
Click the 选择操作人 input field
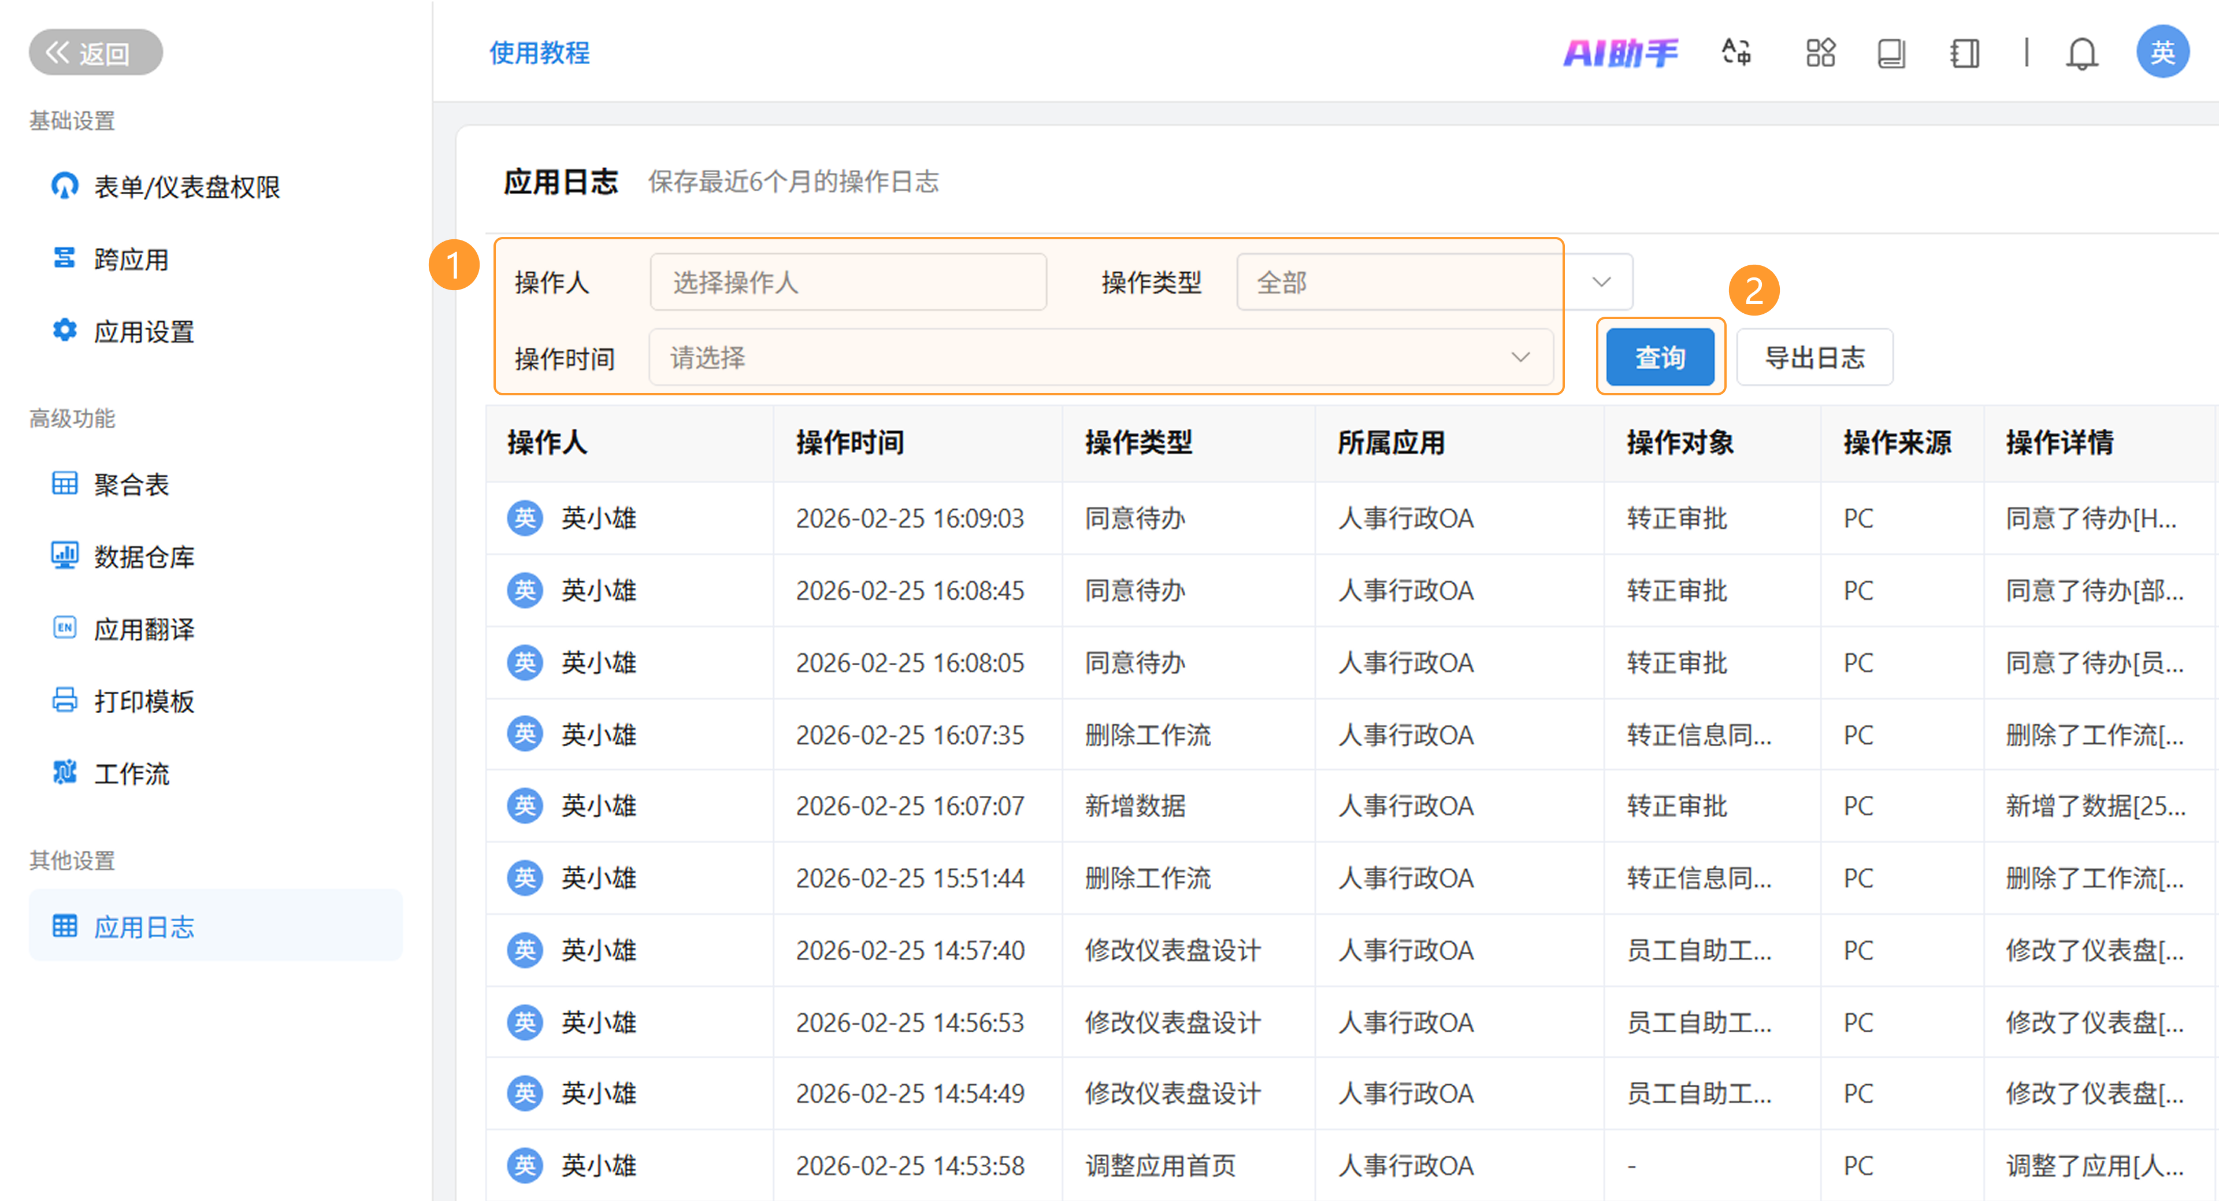(848, 281)
